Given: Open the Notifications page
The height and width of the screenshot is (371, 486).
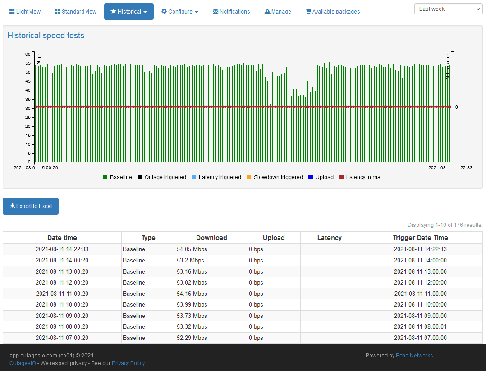Looking at the screenshot, I should [x=231, y=11].
